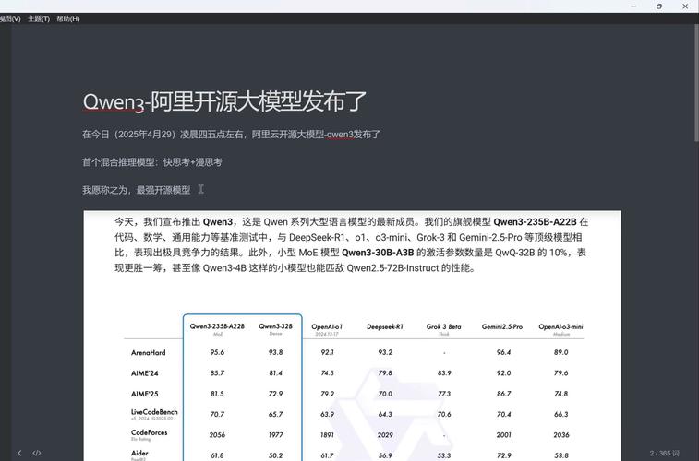
Task: Minimize the editor window
Action: [x=633, y=6]
